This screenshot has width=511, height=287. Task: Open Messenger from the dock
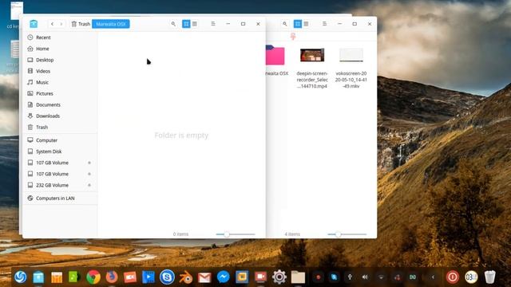pos(224,277)
